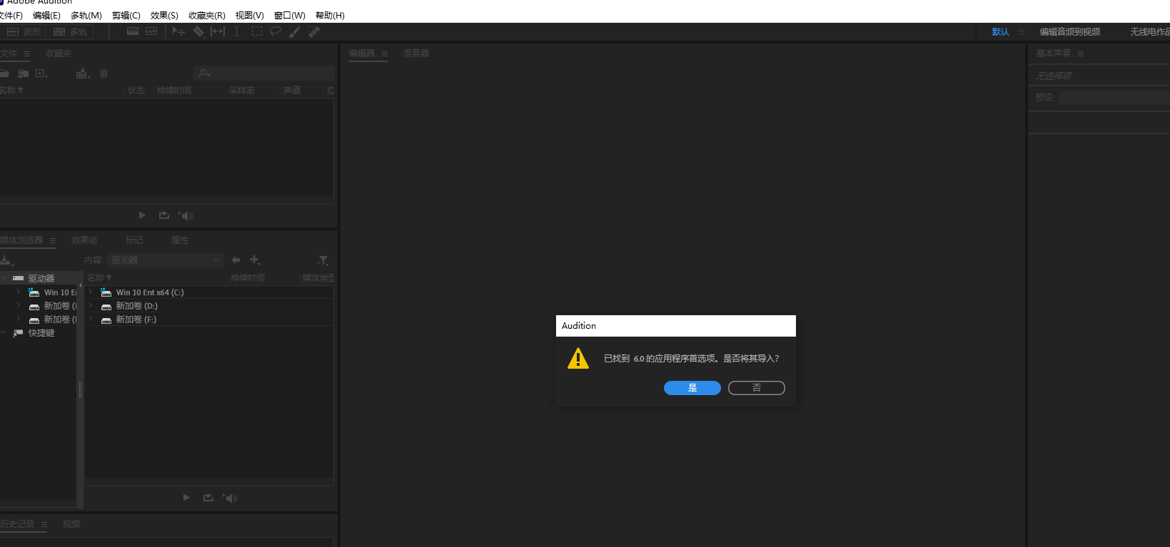Select the Move tool in the toolbar
The height and width of the screenshot is (547, 1170).
(x=178, y=31)
